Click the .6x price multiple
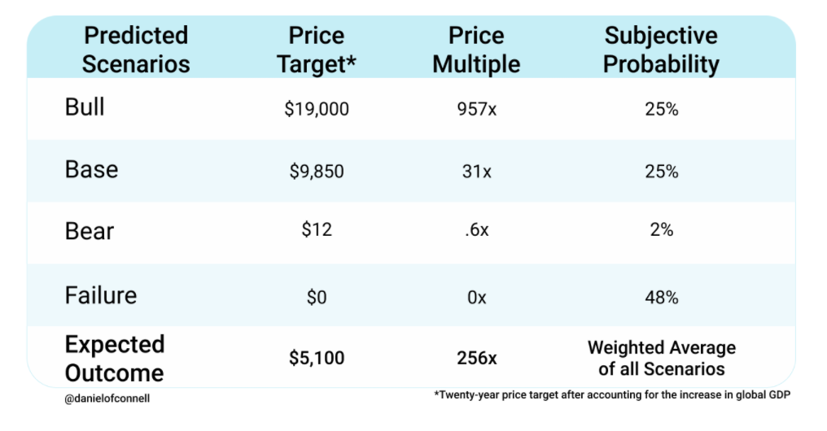827x431 pixels. coord(476,231)
